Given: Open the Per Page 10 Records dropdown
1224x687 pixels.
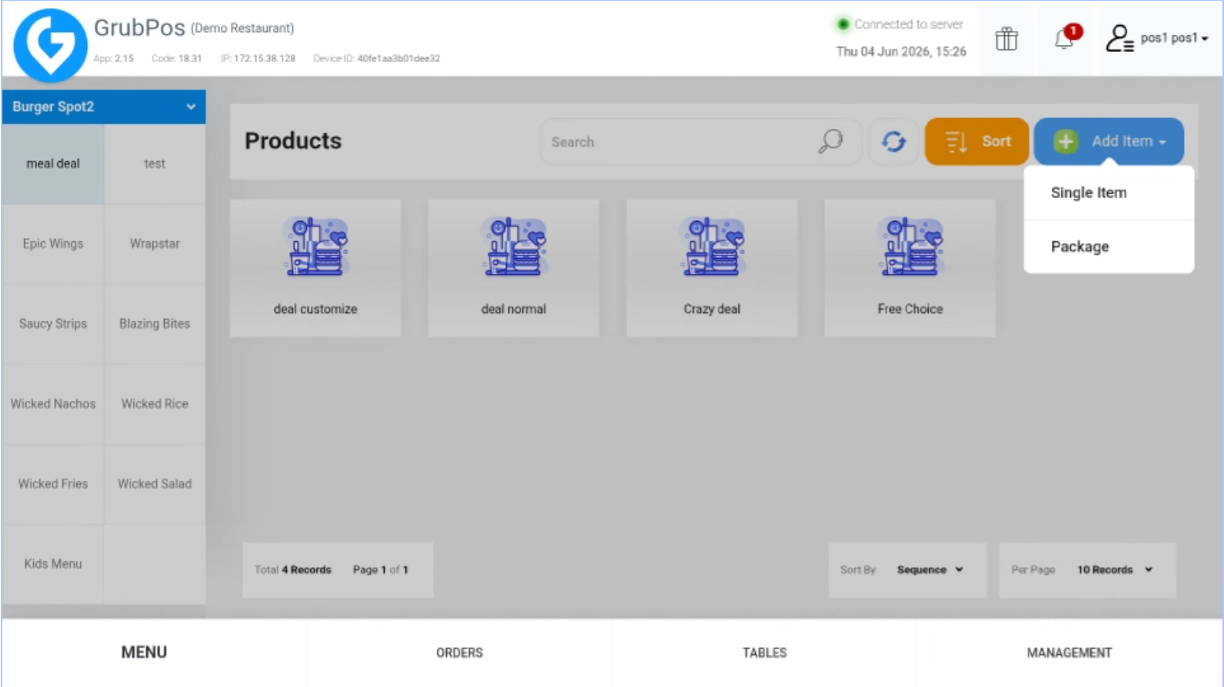Looking at the screenshot, I should [1087, 570].
